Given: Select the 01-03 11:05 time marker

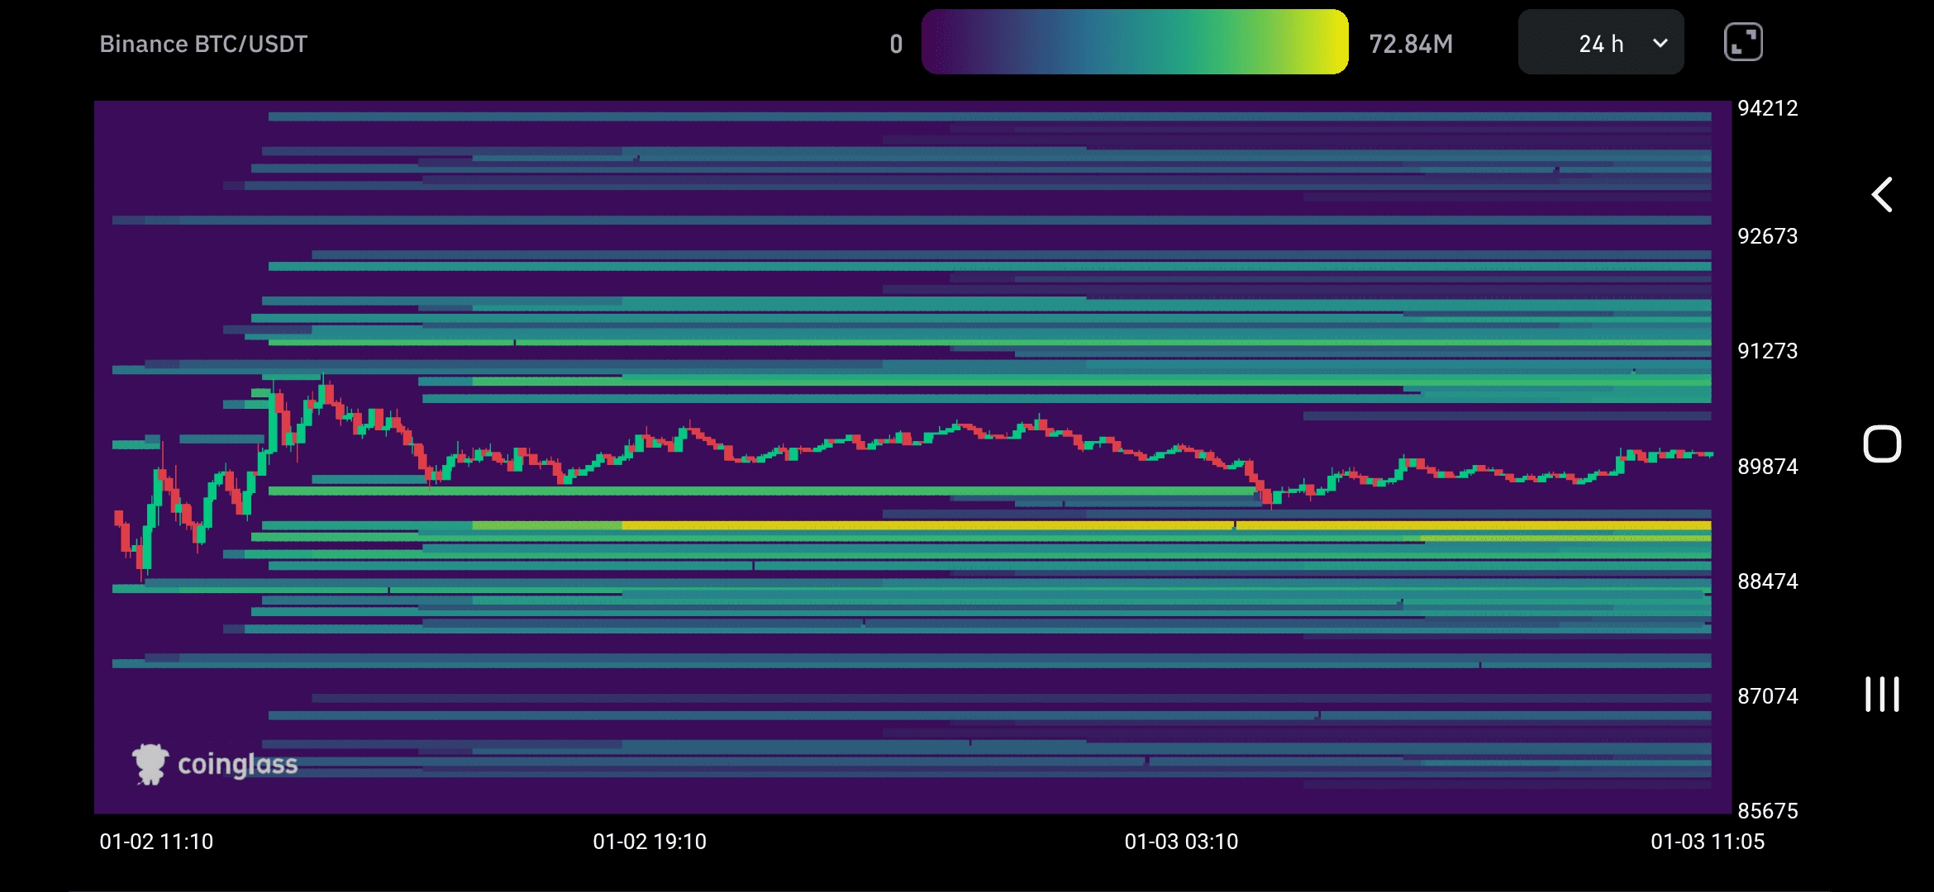Looking at the screenshot, I should pos(1707,842).
